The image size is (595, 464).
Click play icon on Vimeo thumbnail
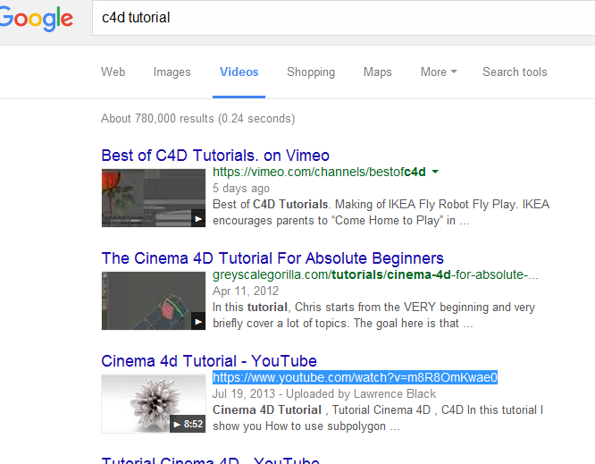point(198,218)
